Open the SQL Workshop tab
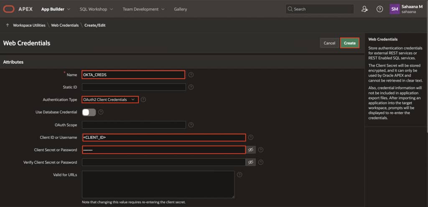 (x=93, y=9)
